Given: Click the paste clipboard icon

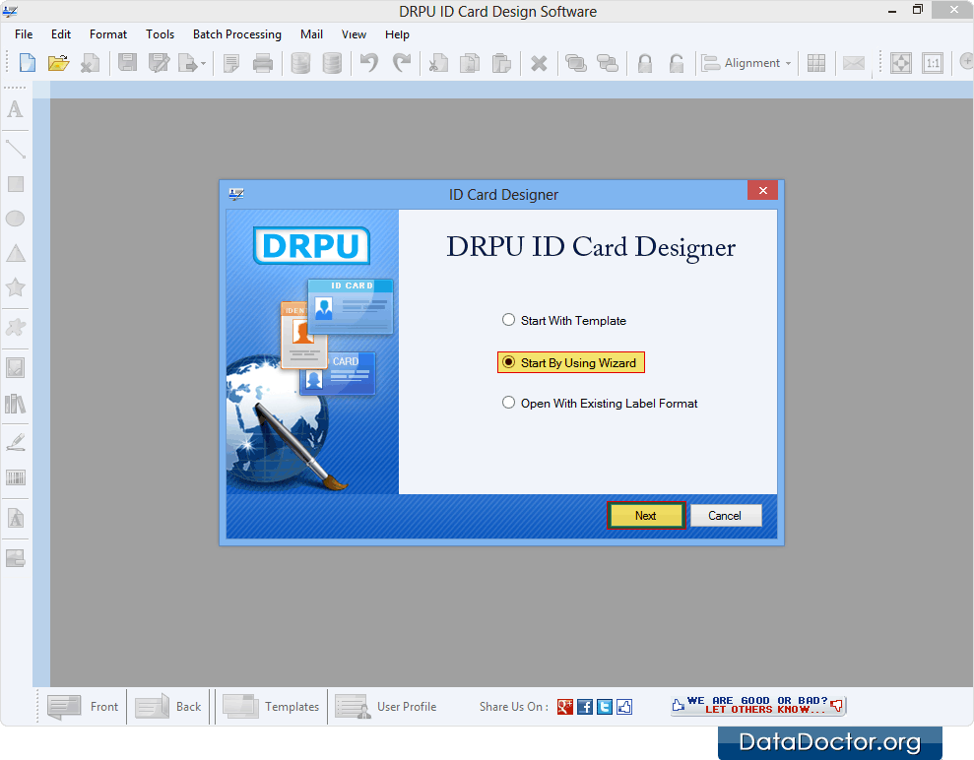Looking at the screenshot, I should [x=500, y=63].
